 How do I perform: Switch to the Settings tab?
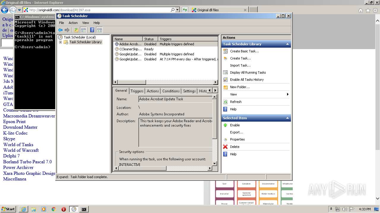(x=189, y=91)
